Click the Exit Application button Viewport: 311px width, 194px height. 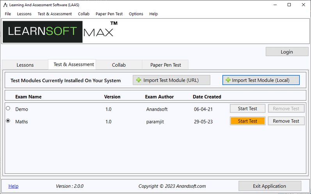[x=270, y=186]
